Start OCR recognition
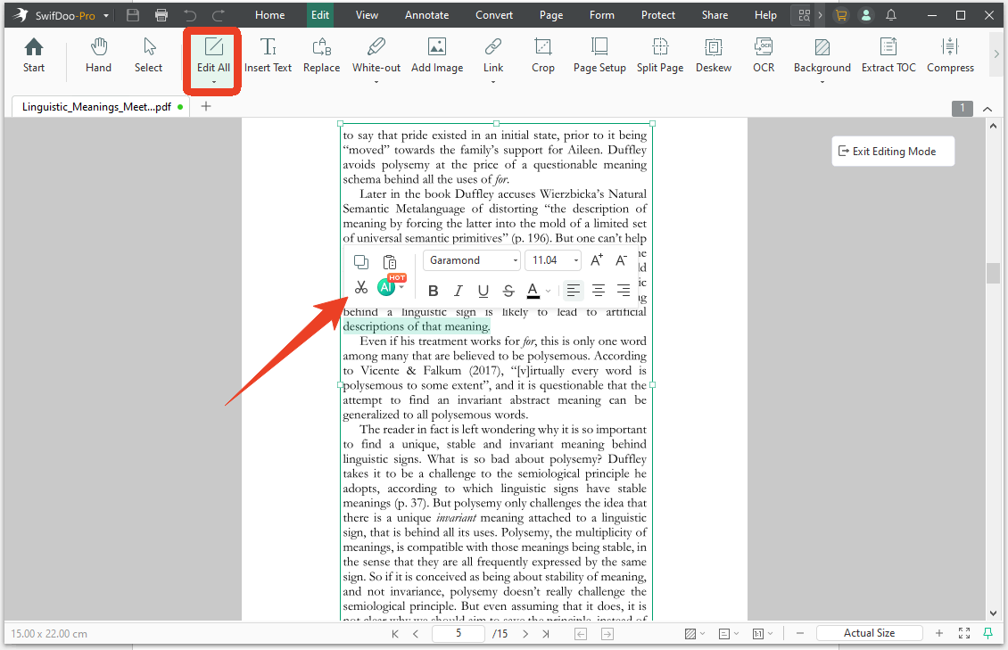 click(x=764, y=54)
